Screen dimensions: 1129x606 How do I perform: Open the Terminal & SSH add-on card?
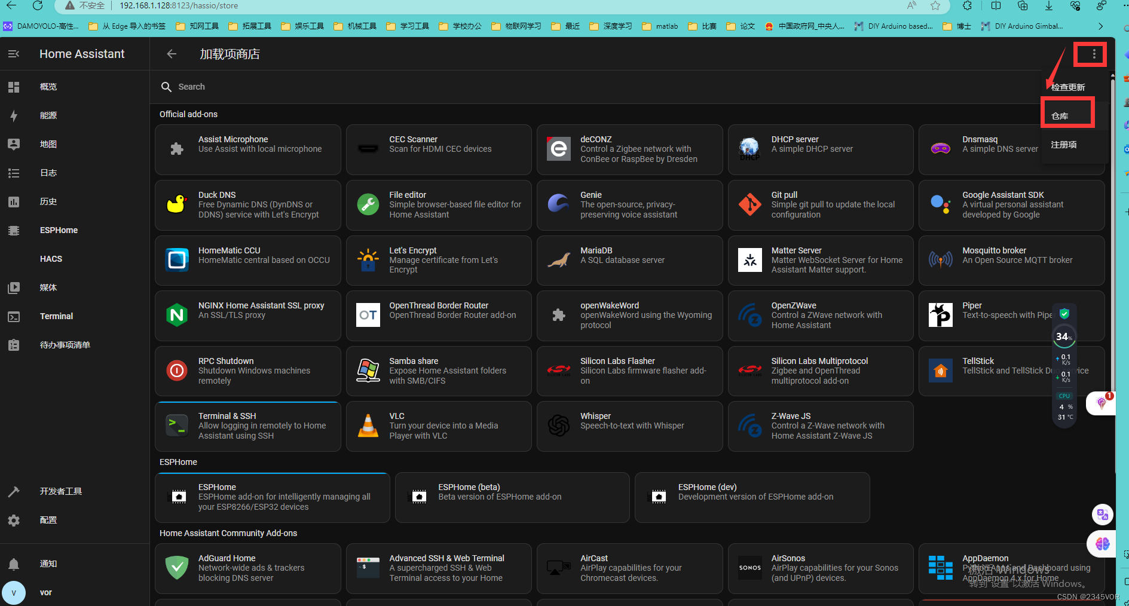tap(247, 426)
